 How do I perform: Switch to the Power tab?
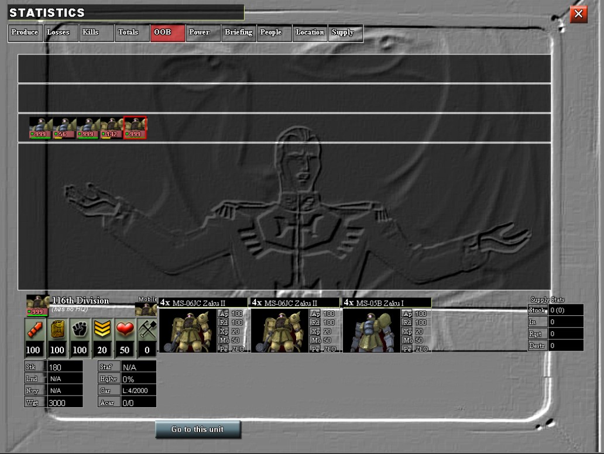coord(203,33)
